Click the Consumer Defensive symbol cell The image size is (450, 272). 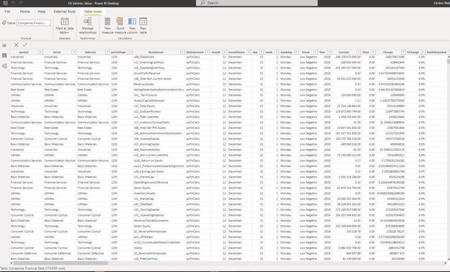coord(26,253)
